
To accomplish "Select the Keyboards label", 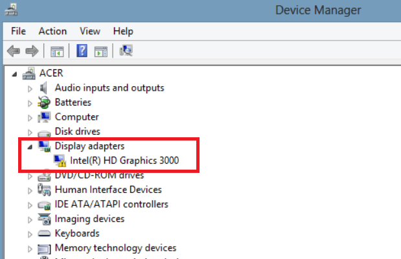I will (x=77, y=234).
